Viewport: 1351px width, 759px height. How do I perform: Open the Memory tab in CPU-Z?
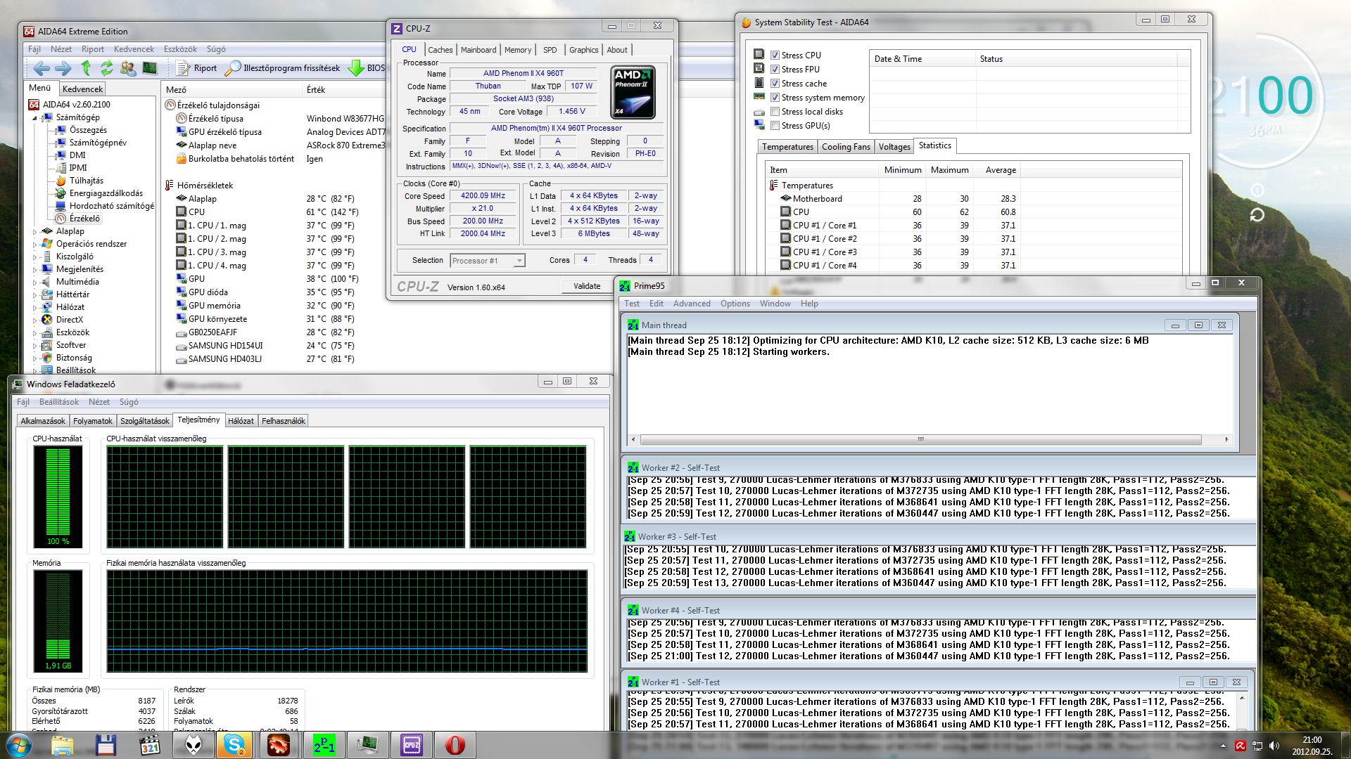pos(518,50)
